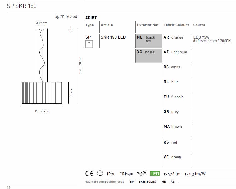This screenshot has width=236, height=189.
Task: Click the SP SKR 150 page title
Action: [x=21, y=6]
